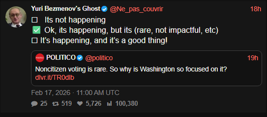Click the views bar chart icon
This screenshot has width=267, height=117.
[110, 103]
